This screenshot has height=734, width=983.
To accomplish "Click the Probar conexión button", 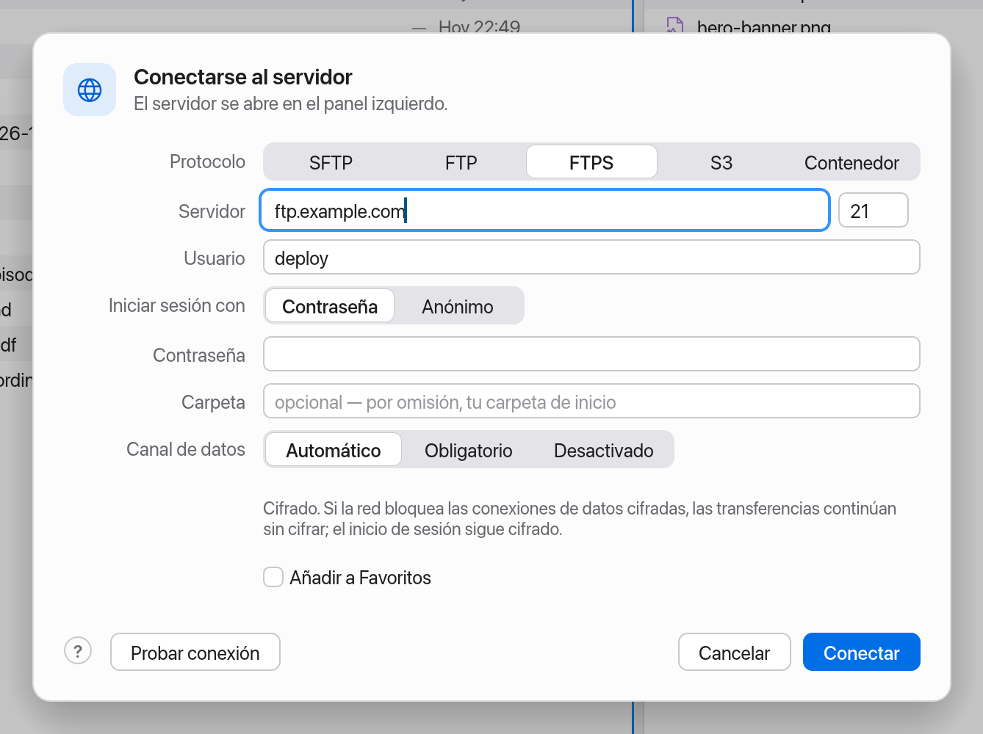I will (195, 652).
